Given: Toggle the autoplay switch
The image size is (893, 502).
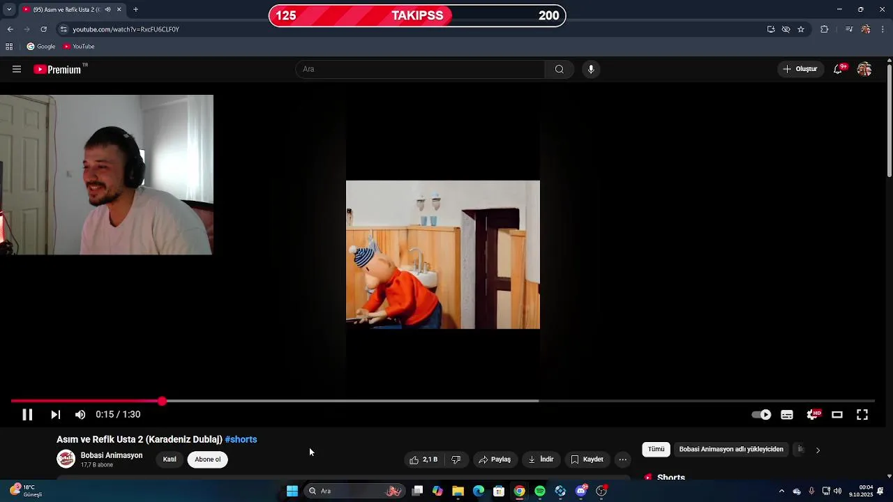Looking at the screenshot, I should coord(761,414).
